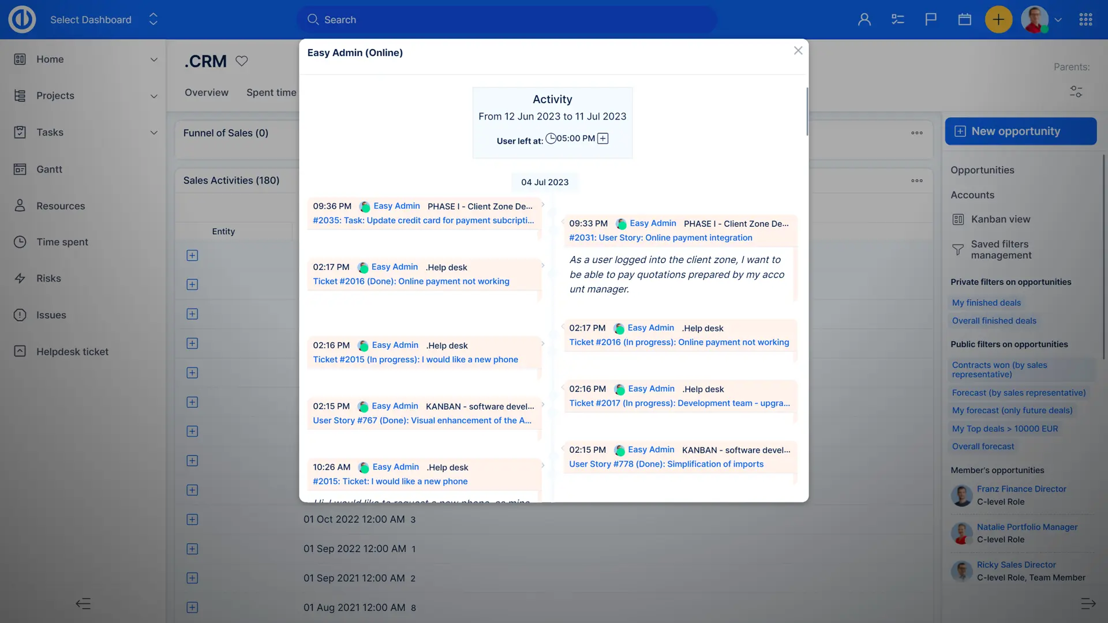
Task: Expand the Projects sidebar chevron
Action: (154, 96)
